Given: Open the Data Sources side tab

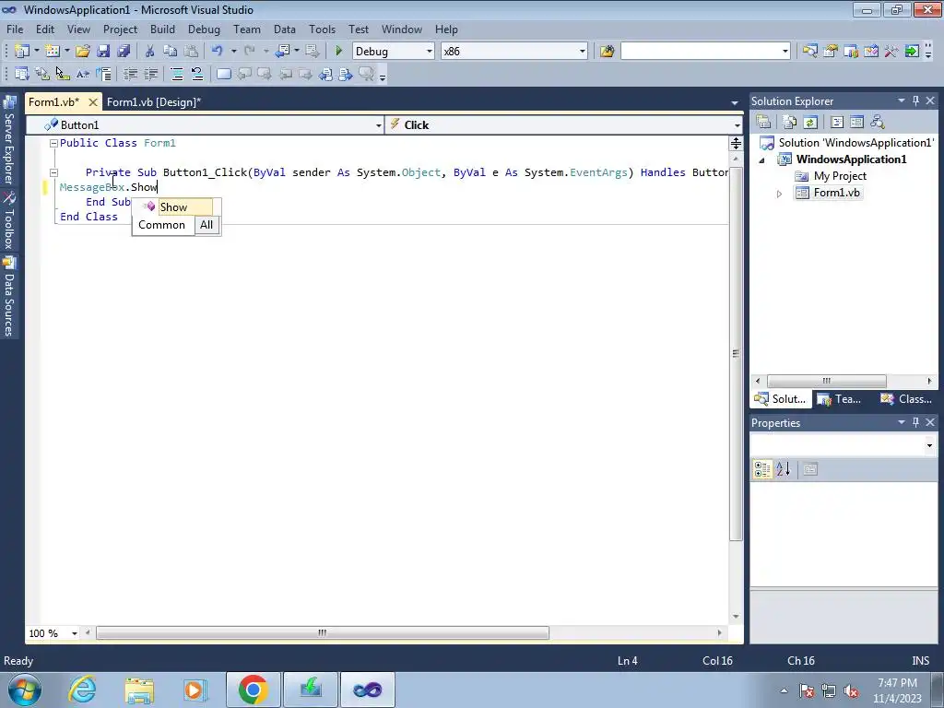Looking at the screenshot, I should pyautogui.click(x=9, y=298).
